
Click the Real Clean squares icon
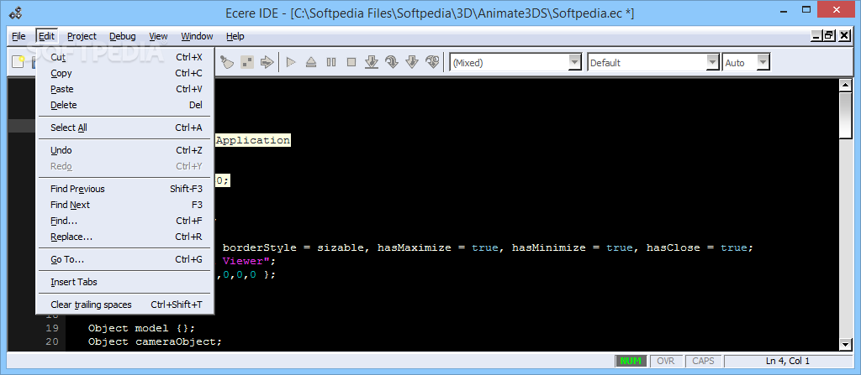(247, 62)
